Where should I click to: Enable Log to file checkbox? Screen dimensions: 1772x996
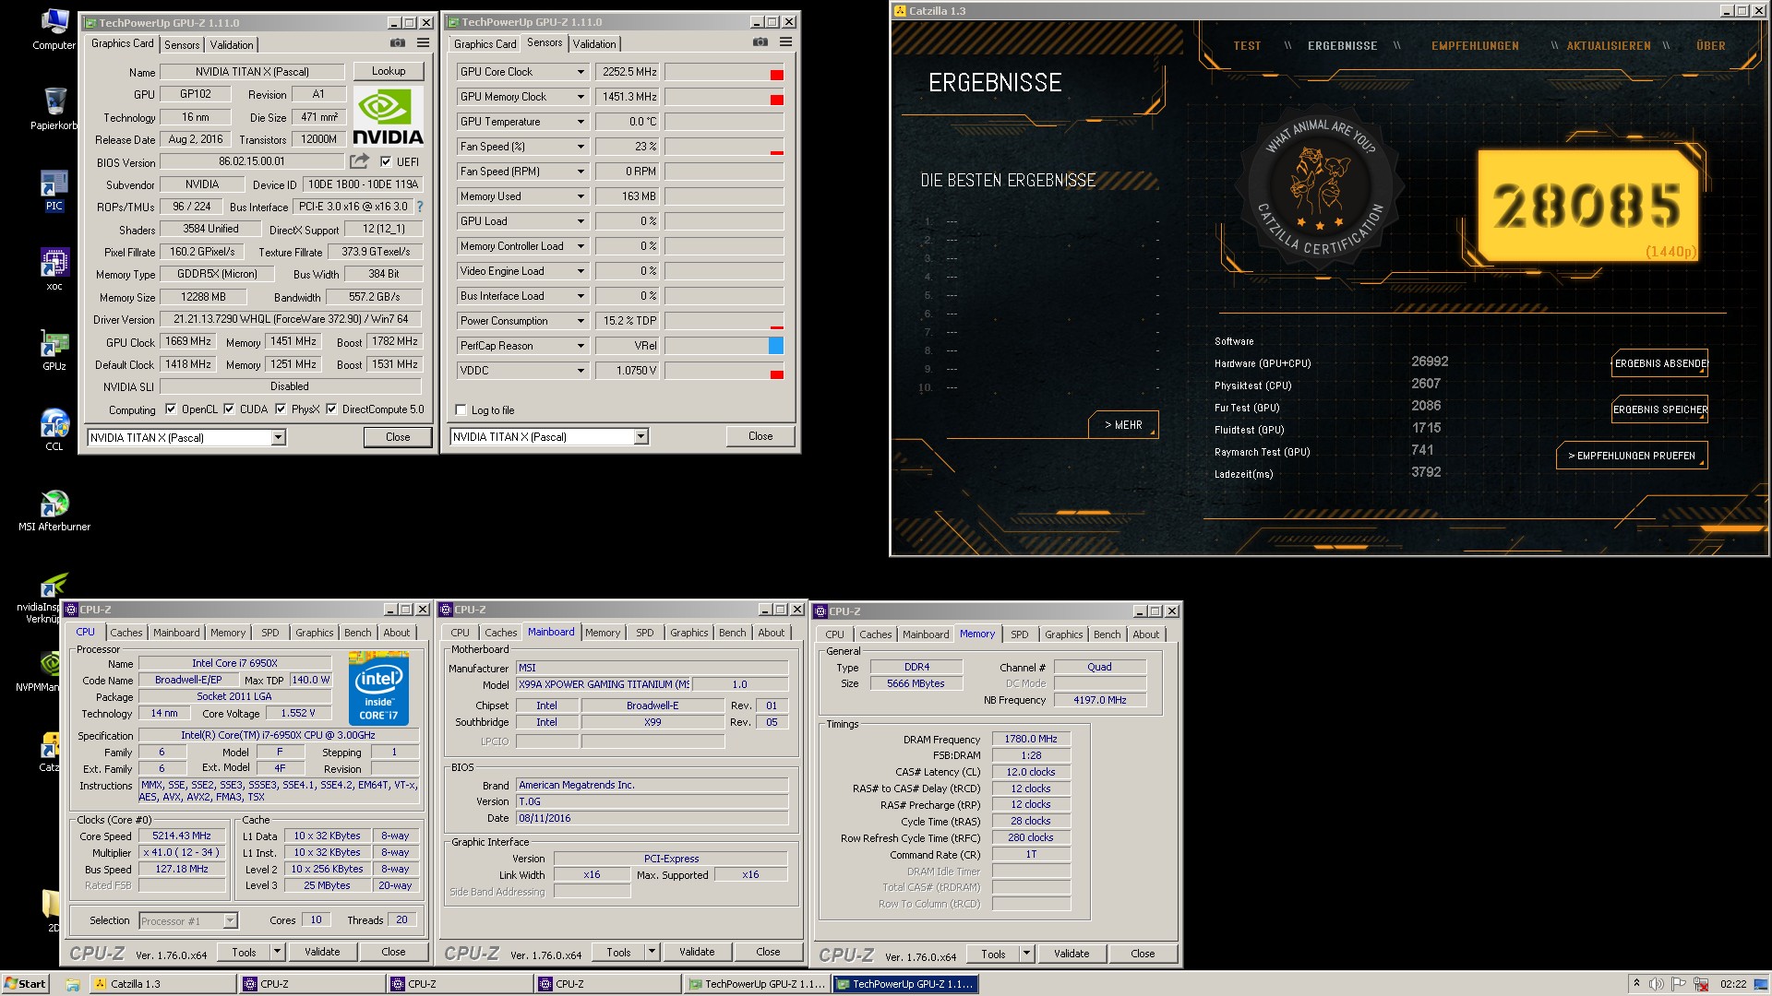(461, 410)
